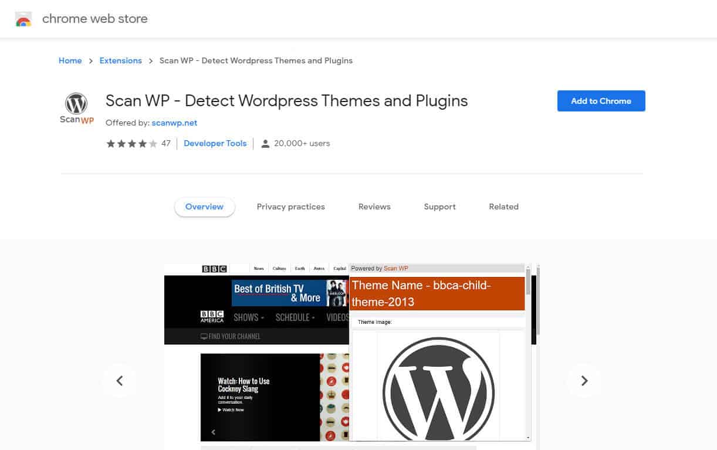Click the users count person icon

(x=266, y=143)
